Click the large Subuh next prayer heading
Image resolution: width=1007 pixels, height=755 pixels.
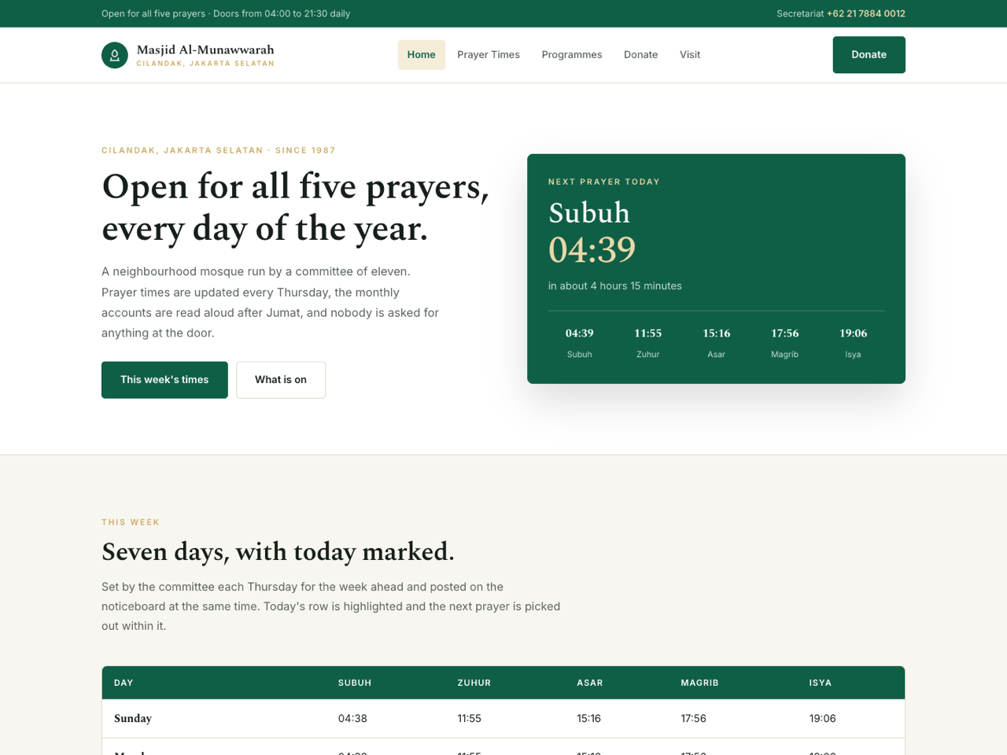pyautogui.click(x=589, y=213)
